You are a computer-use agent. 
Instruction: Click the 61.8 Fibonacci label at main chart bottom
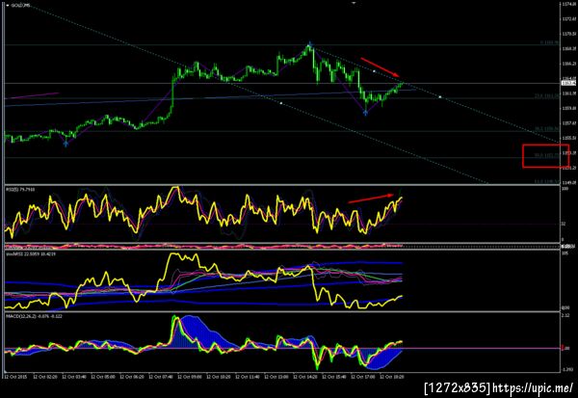coord(546,182)
